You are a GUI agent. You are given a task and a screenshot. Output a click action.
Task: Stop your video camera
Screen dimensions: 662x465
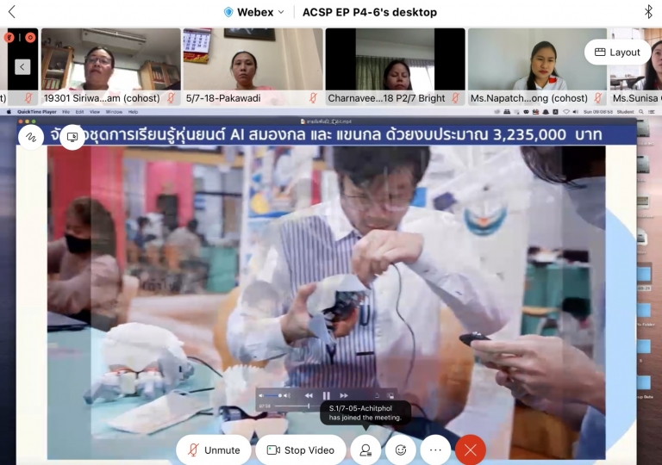click(301, 450)
